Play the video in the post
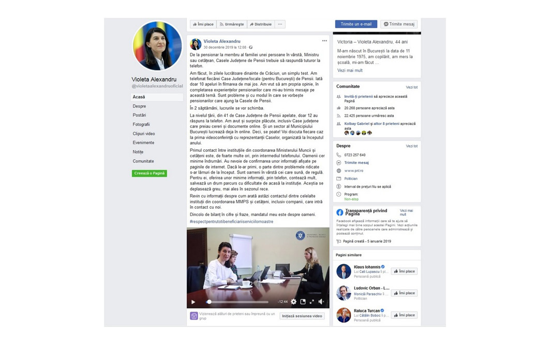 pos(193,302)
